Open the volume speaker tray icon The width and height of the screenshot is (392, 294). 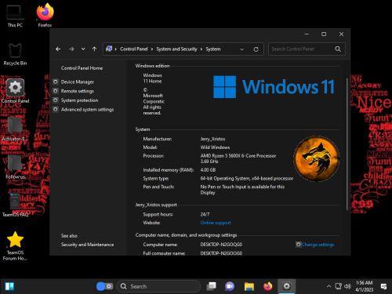click(x=347, y=286)
